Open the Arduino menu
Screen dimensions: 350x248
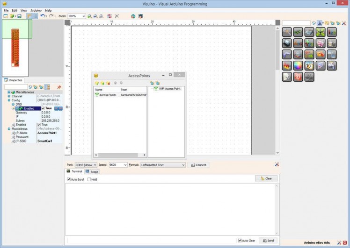(36, 10)
